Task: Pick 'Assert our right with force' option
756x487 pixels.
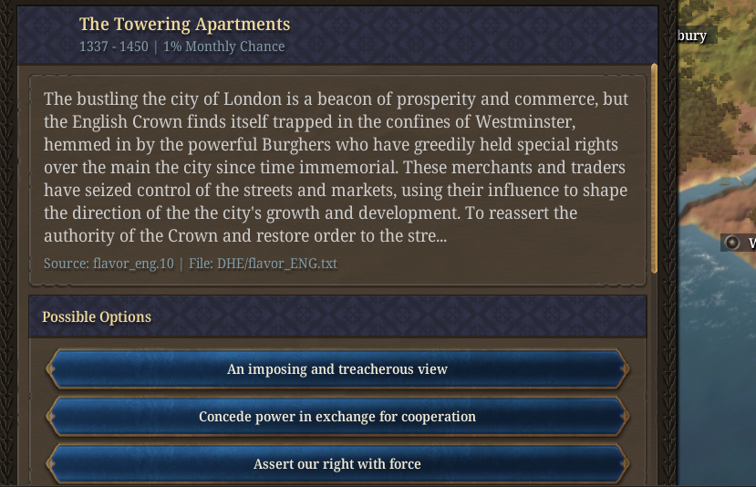Action: pyautogui.click(x=337, y=464)
